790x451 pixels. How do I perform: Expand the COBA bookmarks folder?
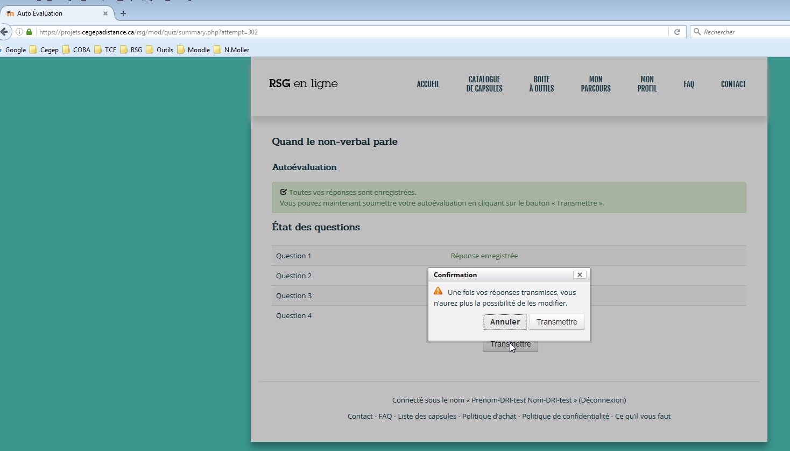[76, 50]
